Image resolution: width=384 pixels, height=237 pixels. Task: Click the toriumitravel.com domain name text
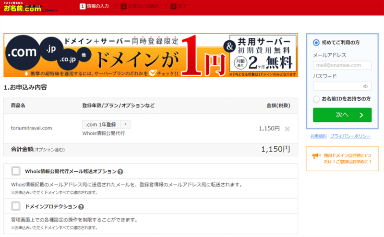pyautogui.click(x=31, y=128)
